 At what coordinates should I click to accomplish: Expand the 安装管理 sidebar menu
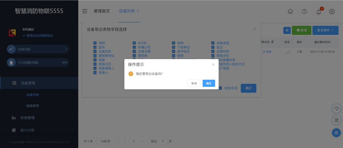39,118
